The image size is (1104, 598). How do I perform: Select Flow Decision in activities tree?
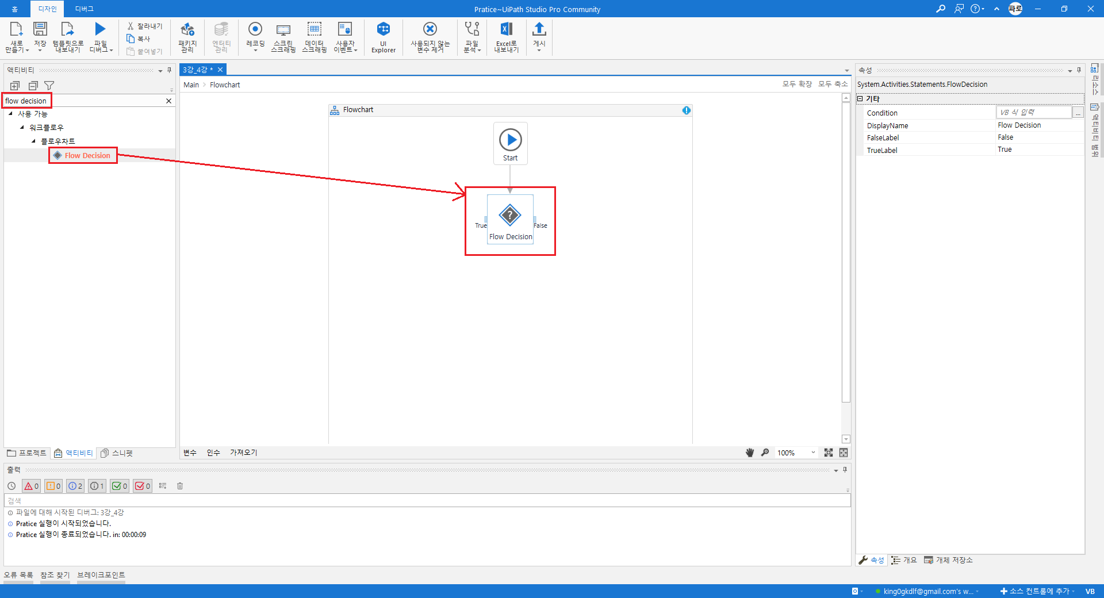(x=87, y=155)
